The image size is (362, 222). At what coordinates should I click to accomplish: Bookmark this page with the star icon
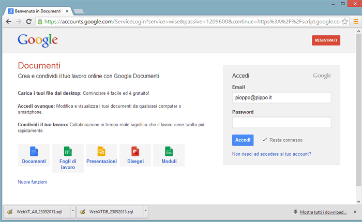point(345,22)
